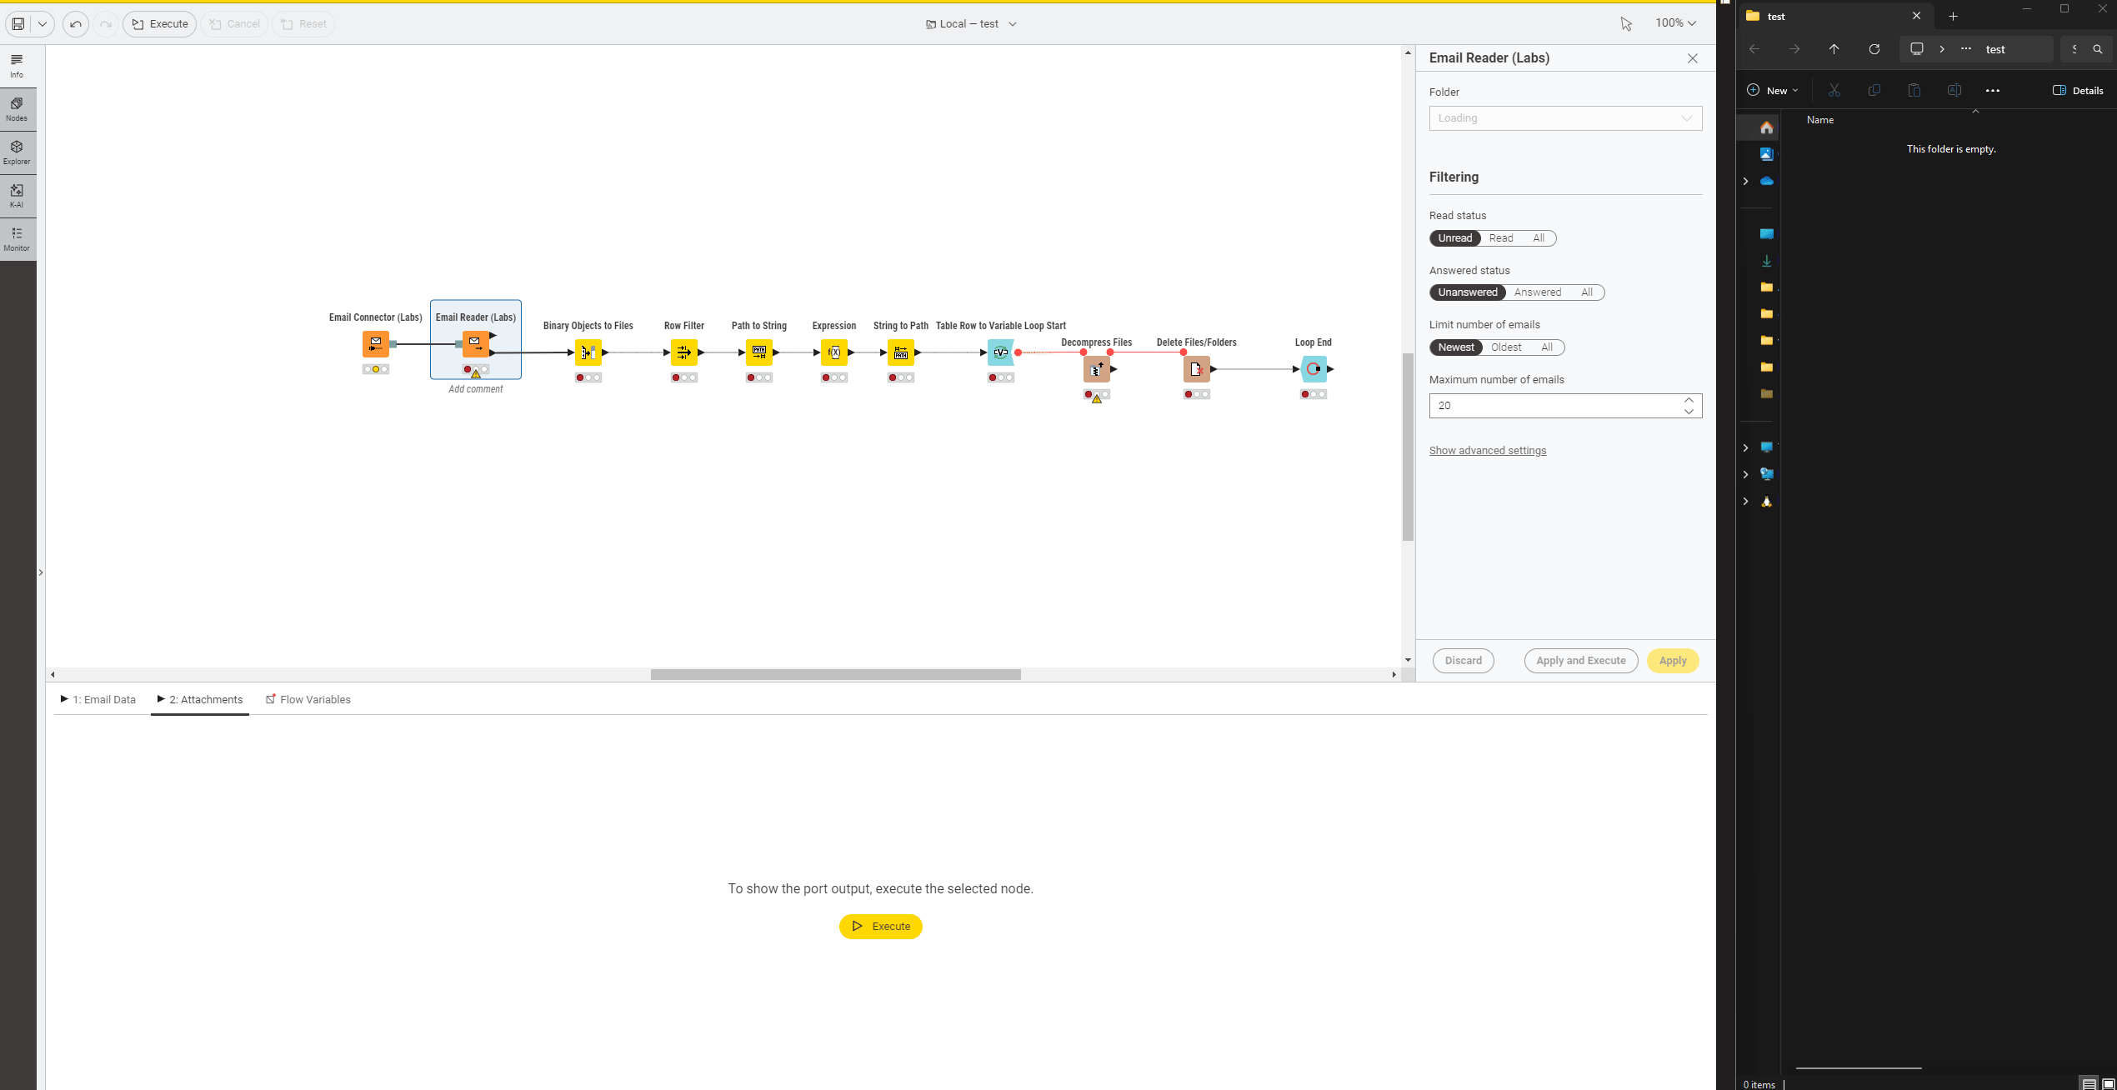This screenshot has width=2117, height=1090.
Task: Set Read status filter to Read
Action: 1500,238
